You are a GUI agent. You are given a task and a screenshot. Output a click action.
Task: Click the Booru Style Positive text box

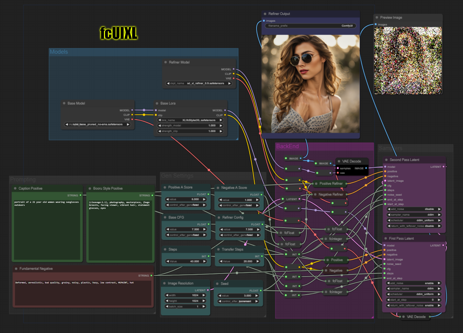(120, 230)
